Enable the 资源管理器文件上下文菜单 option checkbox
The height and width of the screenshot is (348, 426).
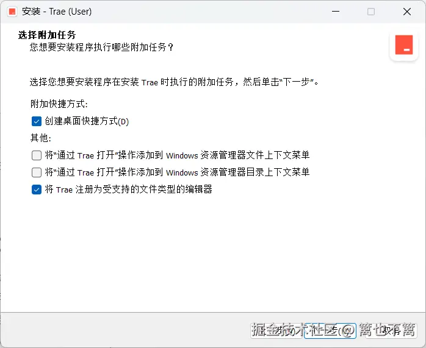(37, 155)
